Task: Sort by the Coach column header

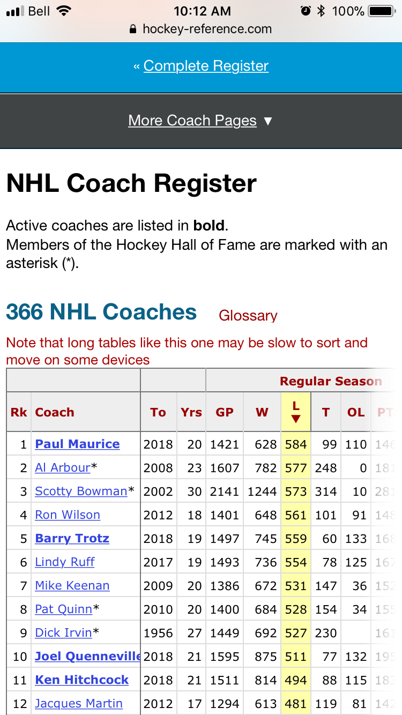Action: coord(55,412)
